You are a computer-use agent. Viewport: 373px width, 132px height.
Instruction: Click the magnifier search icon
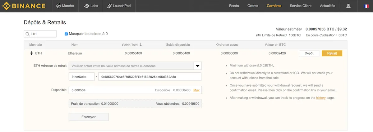click(x=28, y=34)
